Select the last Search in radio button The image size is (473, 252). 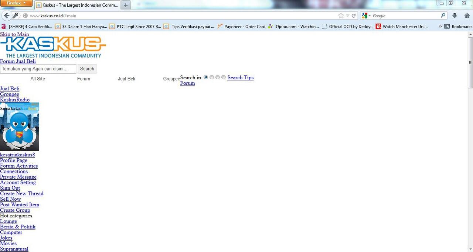224,77
